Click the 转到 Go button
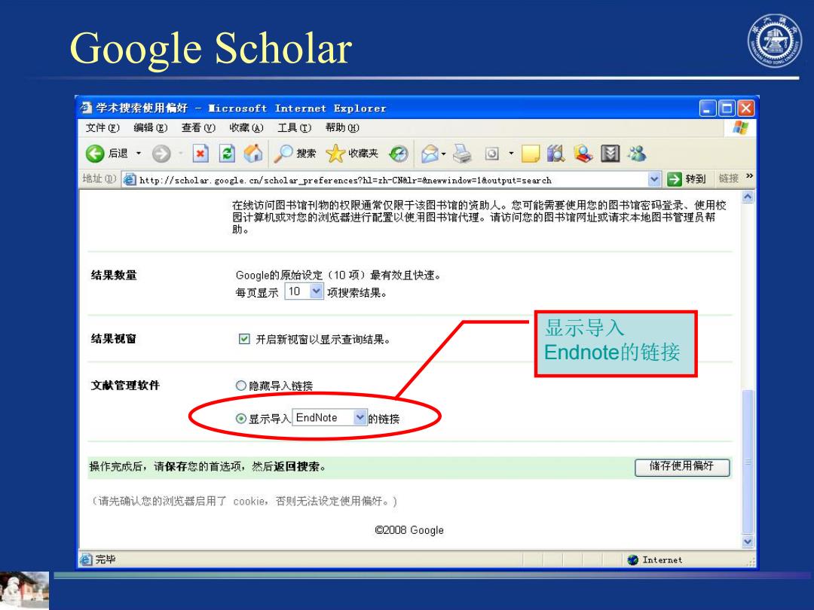 click(687, 179)
